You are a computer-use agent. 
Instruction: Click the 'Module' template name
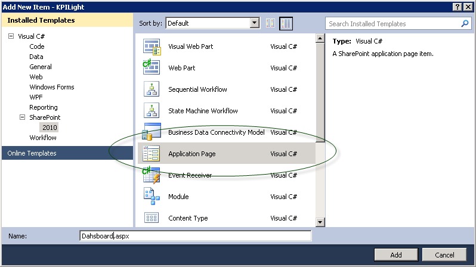[178, 197]
